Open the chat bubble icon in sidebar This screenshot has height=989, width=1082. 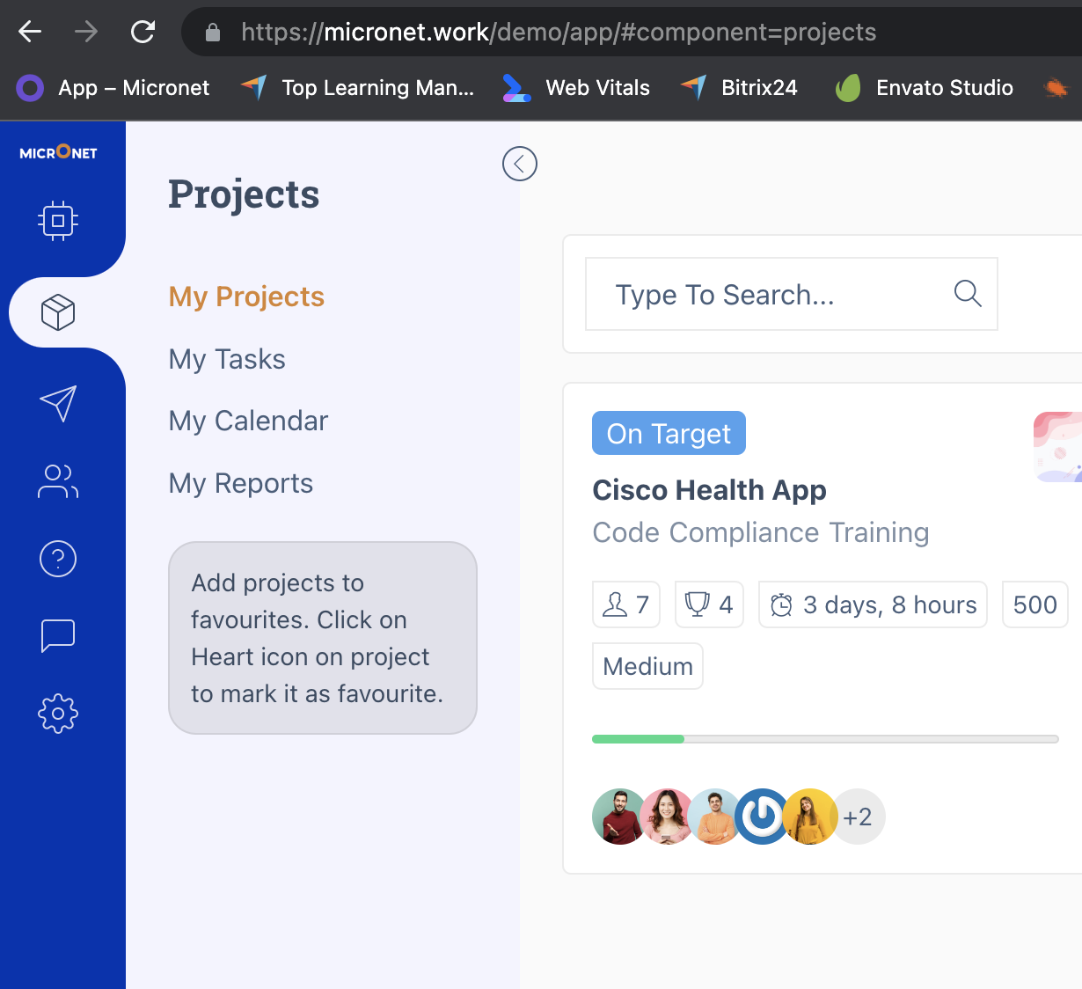click(x=58, y=635)
